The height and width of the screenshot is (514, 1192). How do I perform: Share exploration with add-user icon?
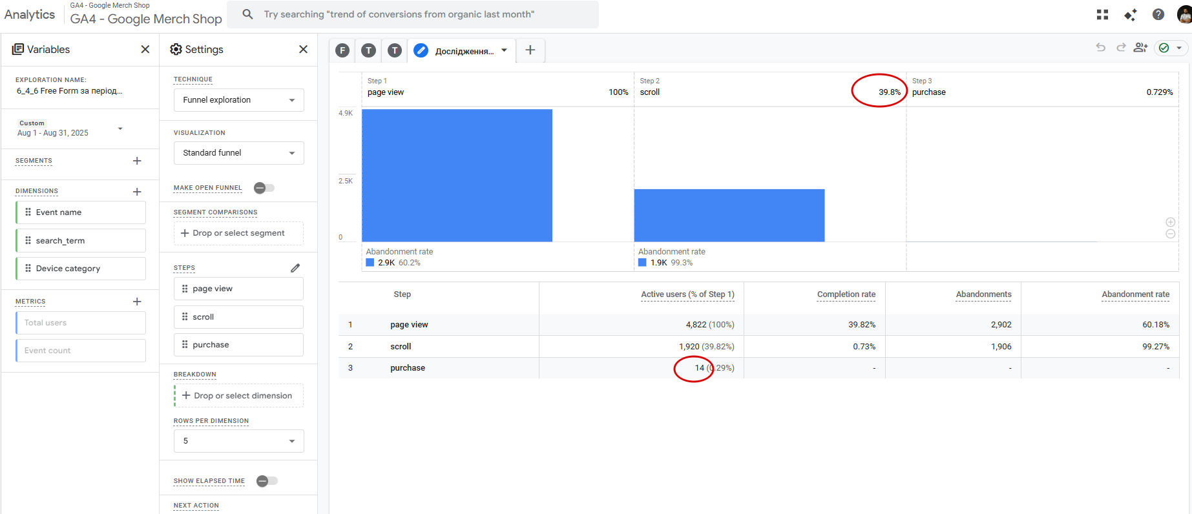tap(1141, 48)
